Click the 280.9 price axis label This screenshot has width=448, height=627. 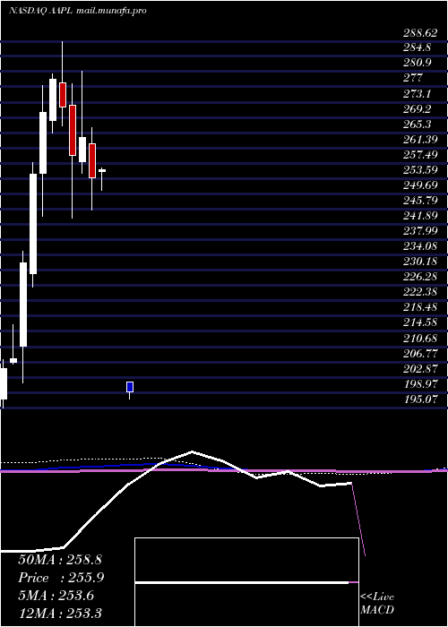tap(418, 63)
